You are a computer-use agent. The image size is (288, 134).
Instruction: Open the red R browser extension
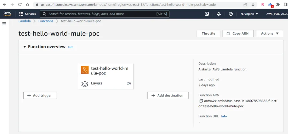(263, 5)
